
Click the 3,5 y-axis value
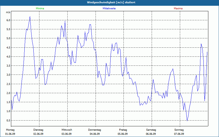coord(8,66)
